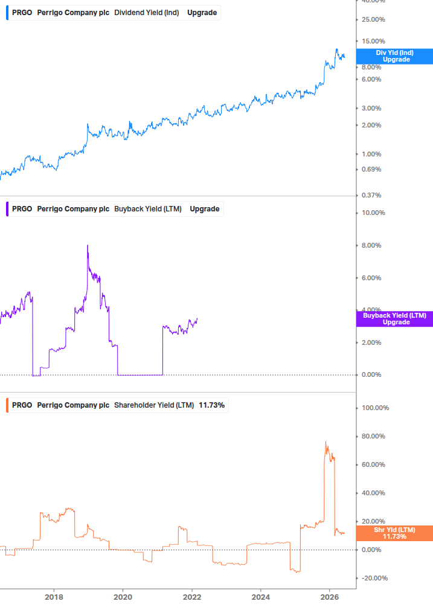Click Upgrade link in Buyback Yield legend

pos(204,209)
